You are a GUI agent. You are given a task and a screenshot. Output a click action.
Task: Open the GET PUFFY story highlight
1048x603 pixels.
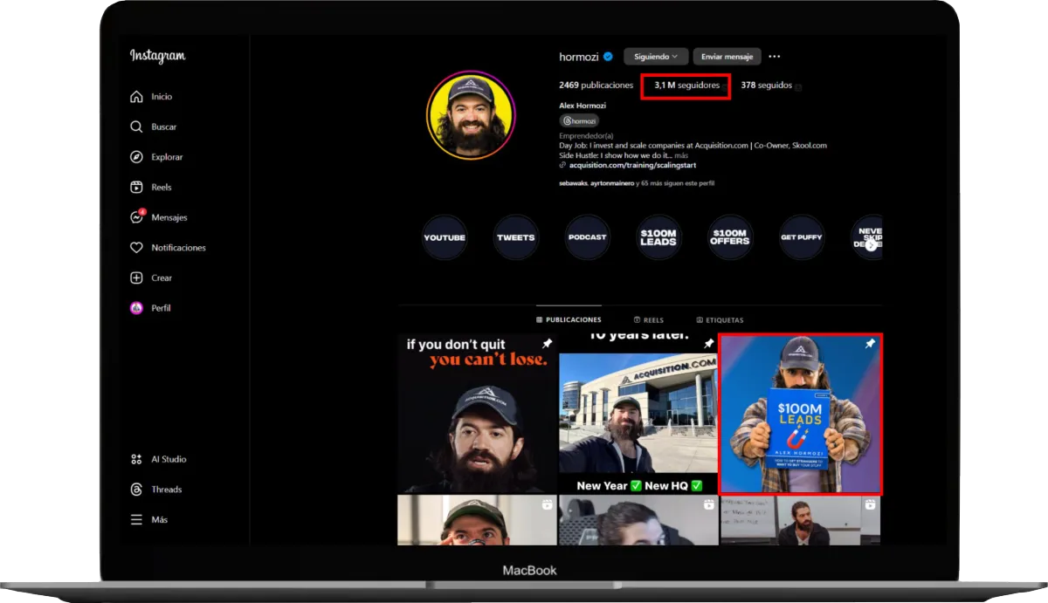coord(802,237)
